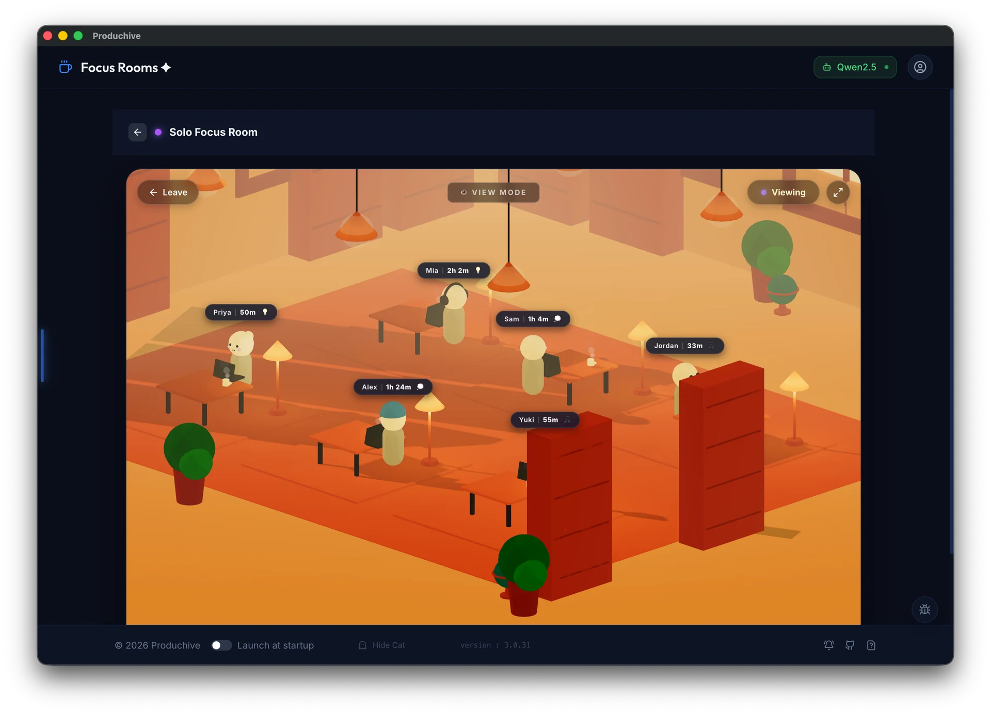This screenshot has height=714, width=991.
Task: Open the GitHub icon in the footer
Action: point(850,645)
